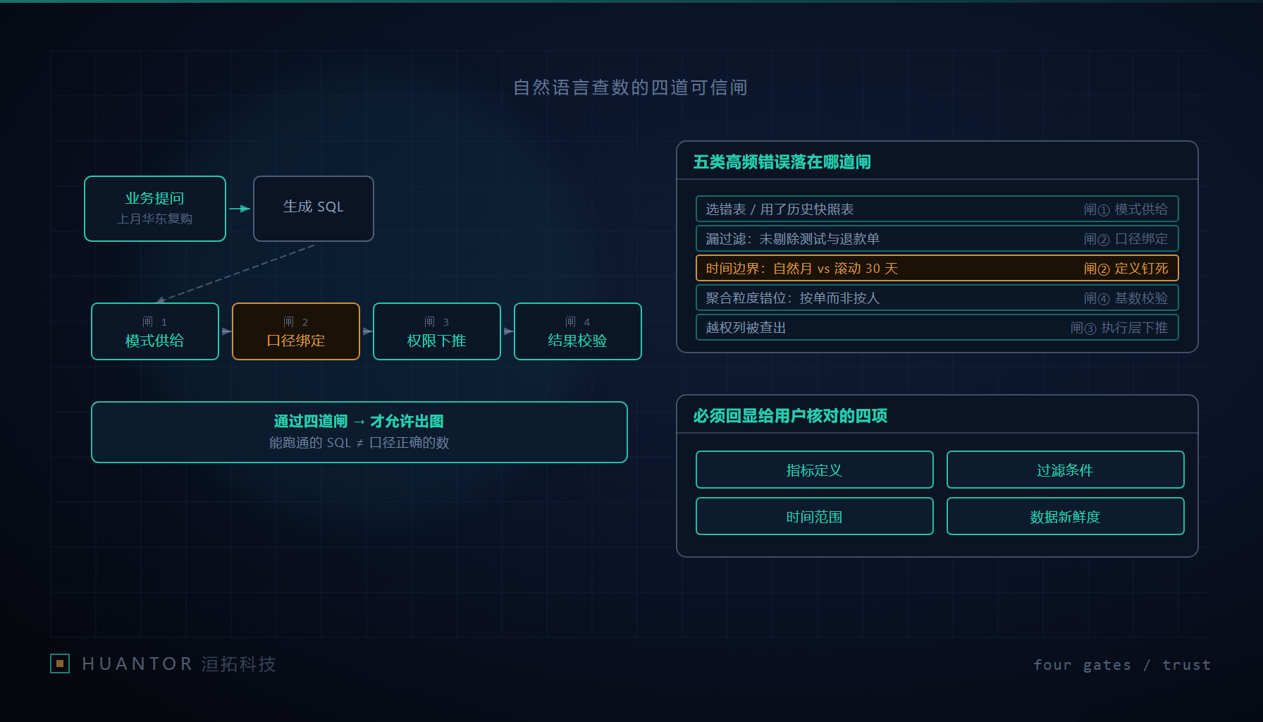Screen dimensions: 1263x722
Task: Select the 越权列被查出 row
Action: (x=937, y=327)
